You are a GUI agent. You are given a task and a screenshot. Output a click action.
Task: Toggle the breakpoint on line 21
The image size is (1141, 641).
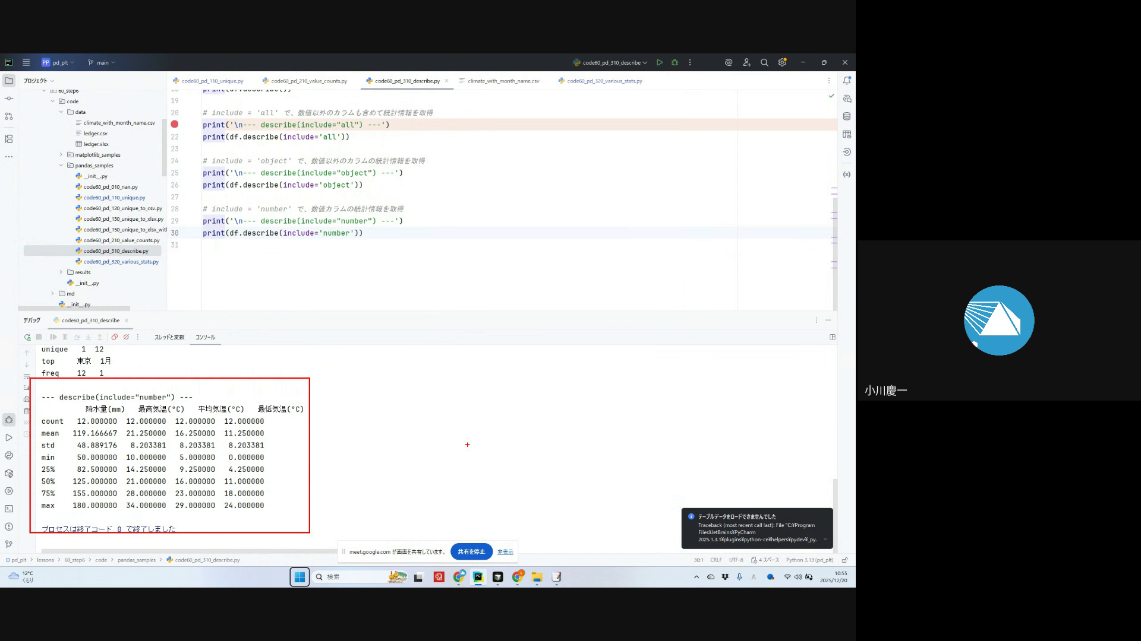coord(175,125)
